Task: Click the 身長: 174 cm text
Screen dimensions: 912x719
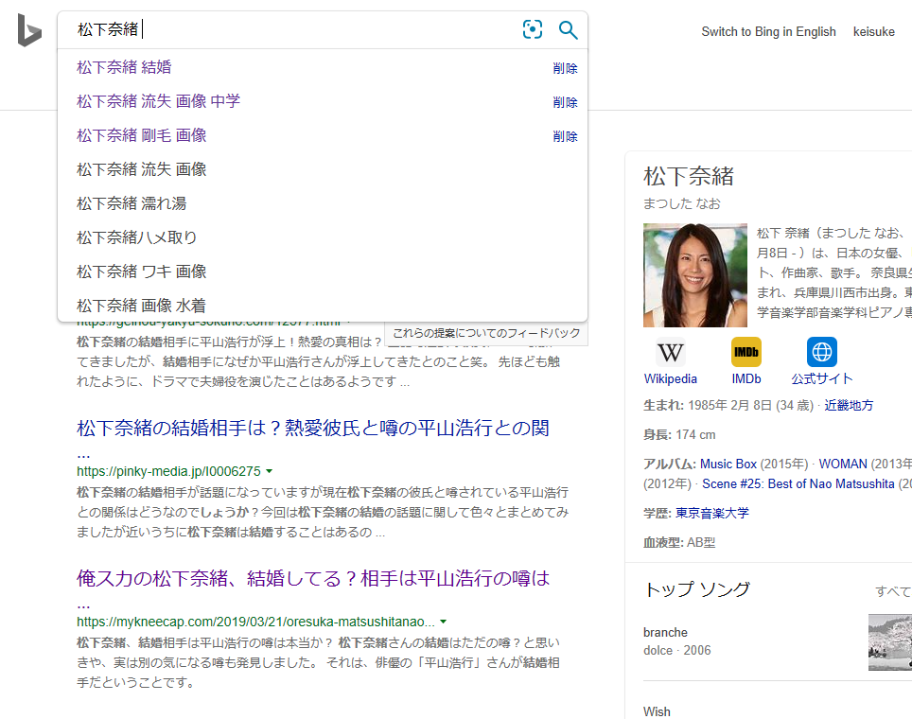Action: point(679,435)
